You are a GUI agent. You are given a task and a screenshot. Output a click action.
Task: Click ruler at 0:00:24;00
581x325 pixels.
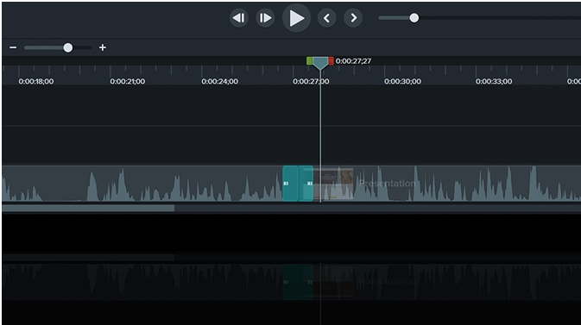tap(219, 81)
